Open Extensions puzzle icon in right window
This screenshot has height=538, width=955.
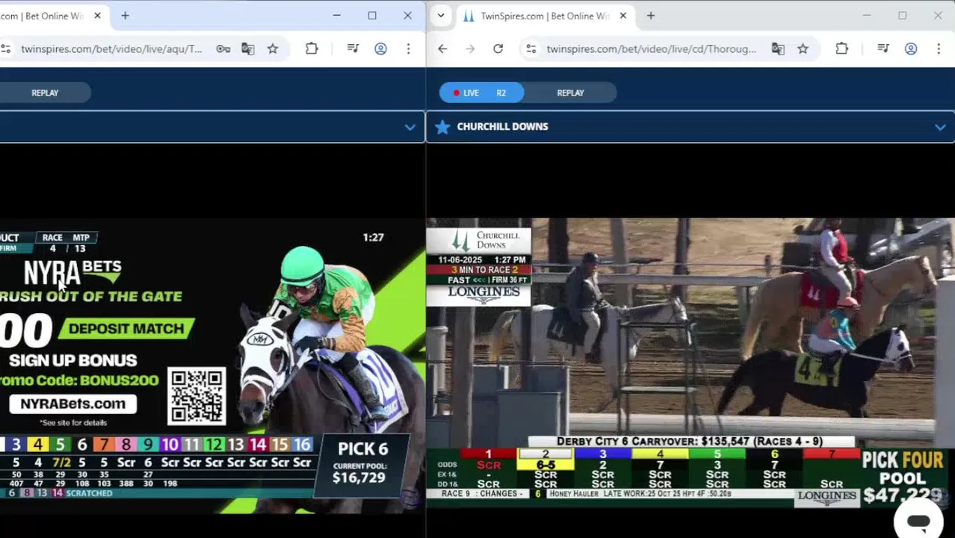(x=841, y=49)
